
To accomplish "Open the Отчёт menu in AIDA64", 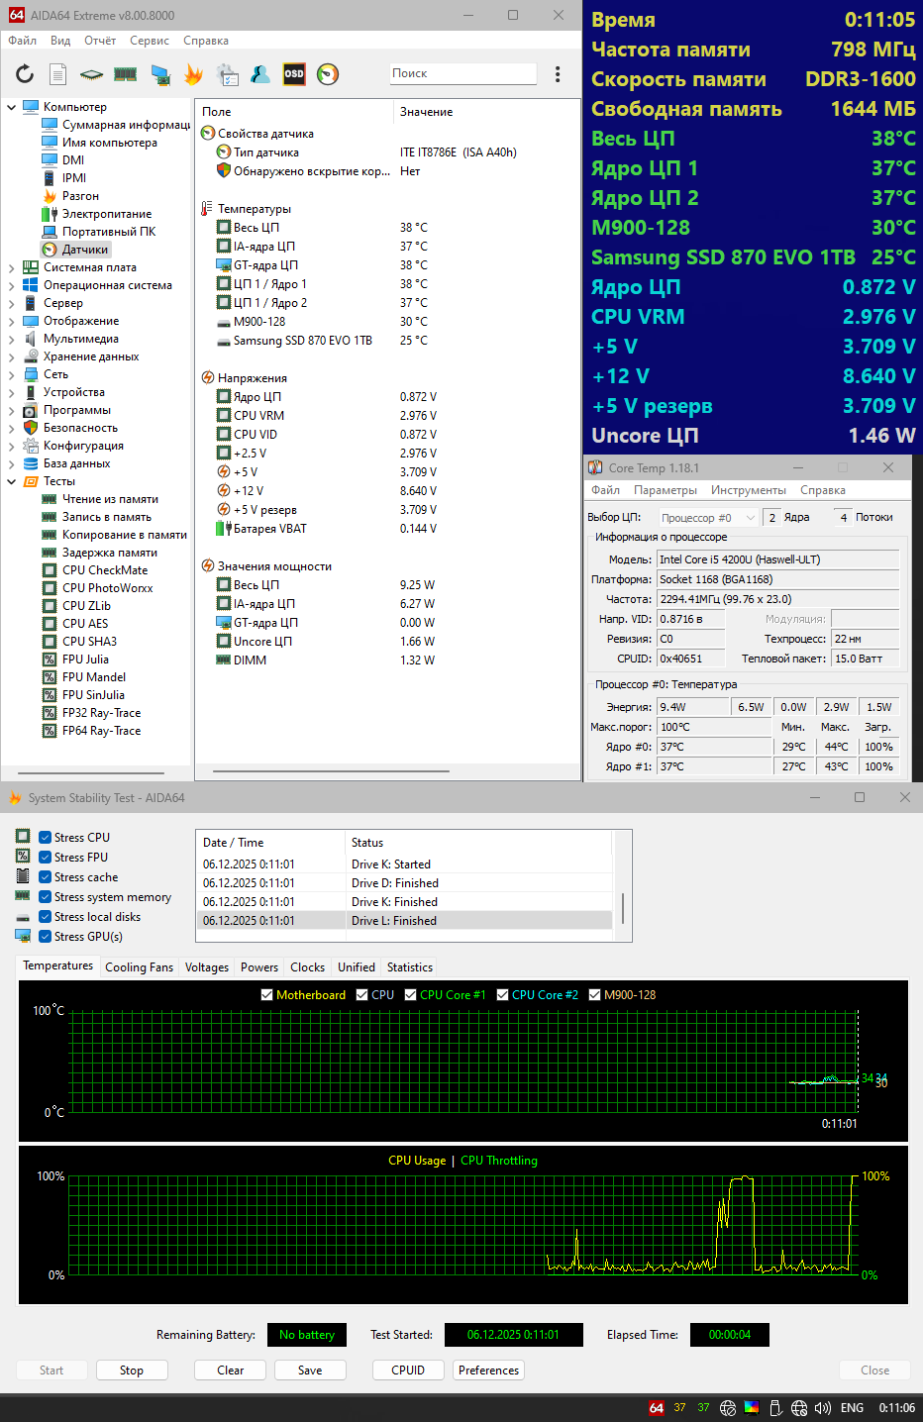I will pos(100,41).
